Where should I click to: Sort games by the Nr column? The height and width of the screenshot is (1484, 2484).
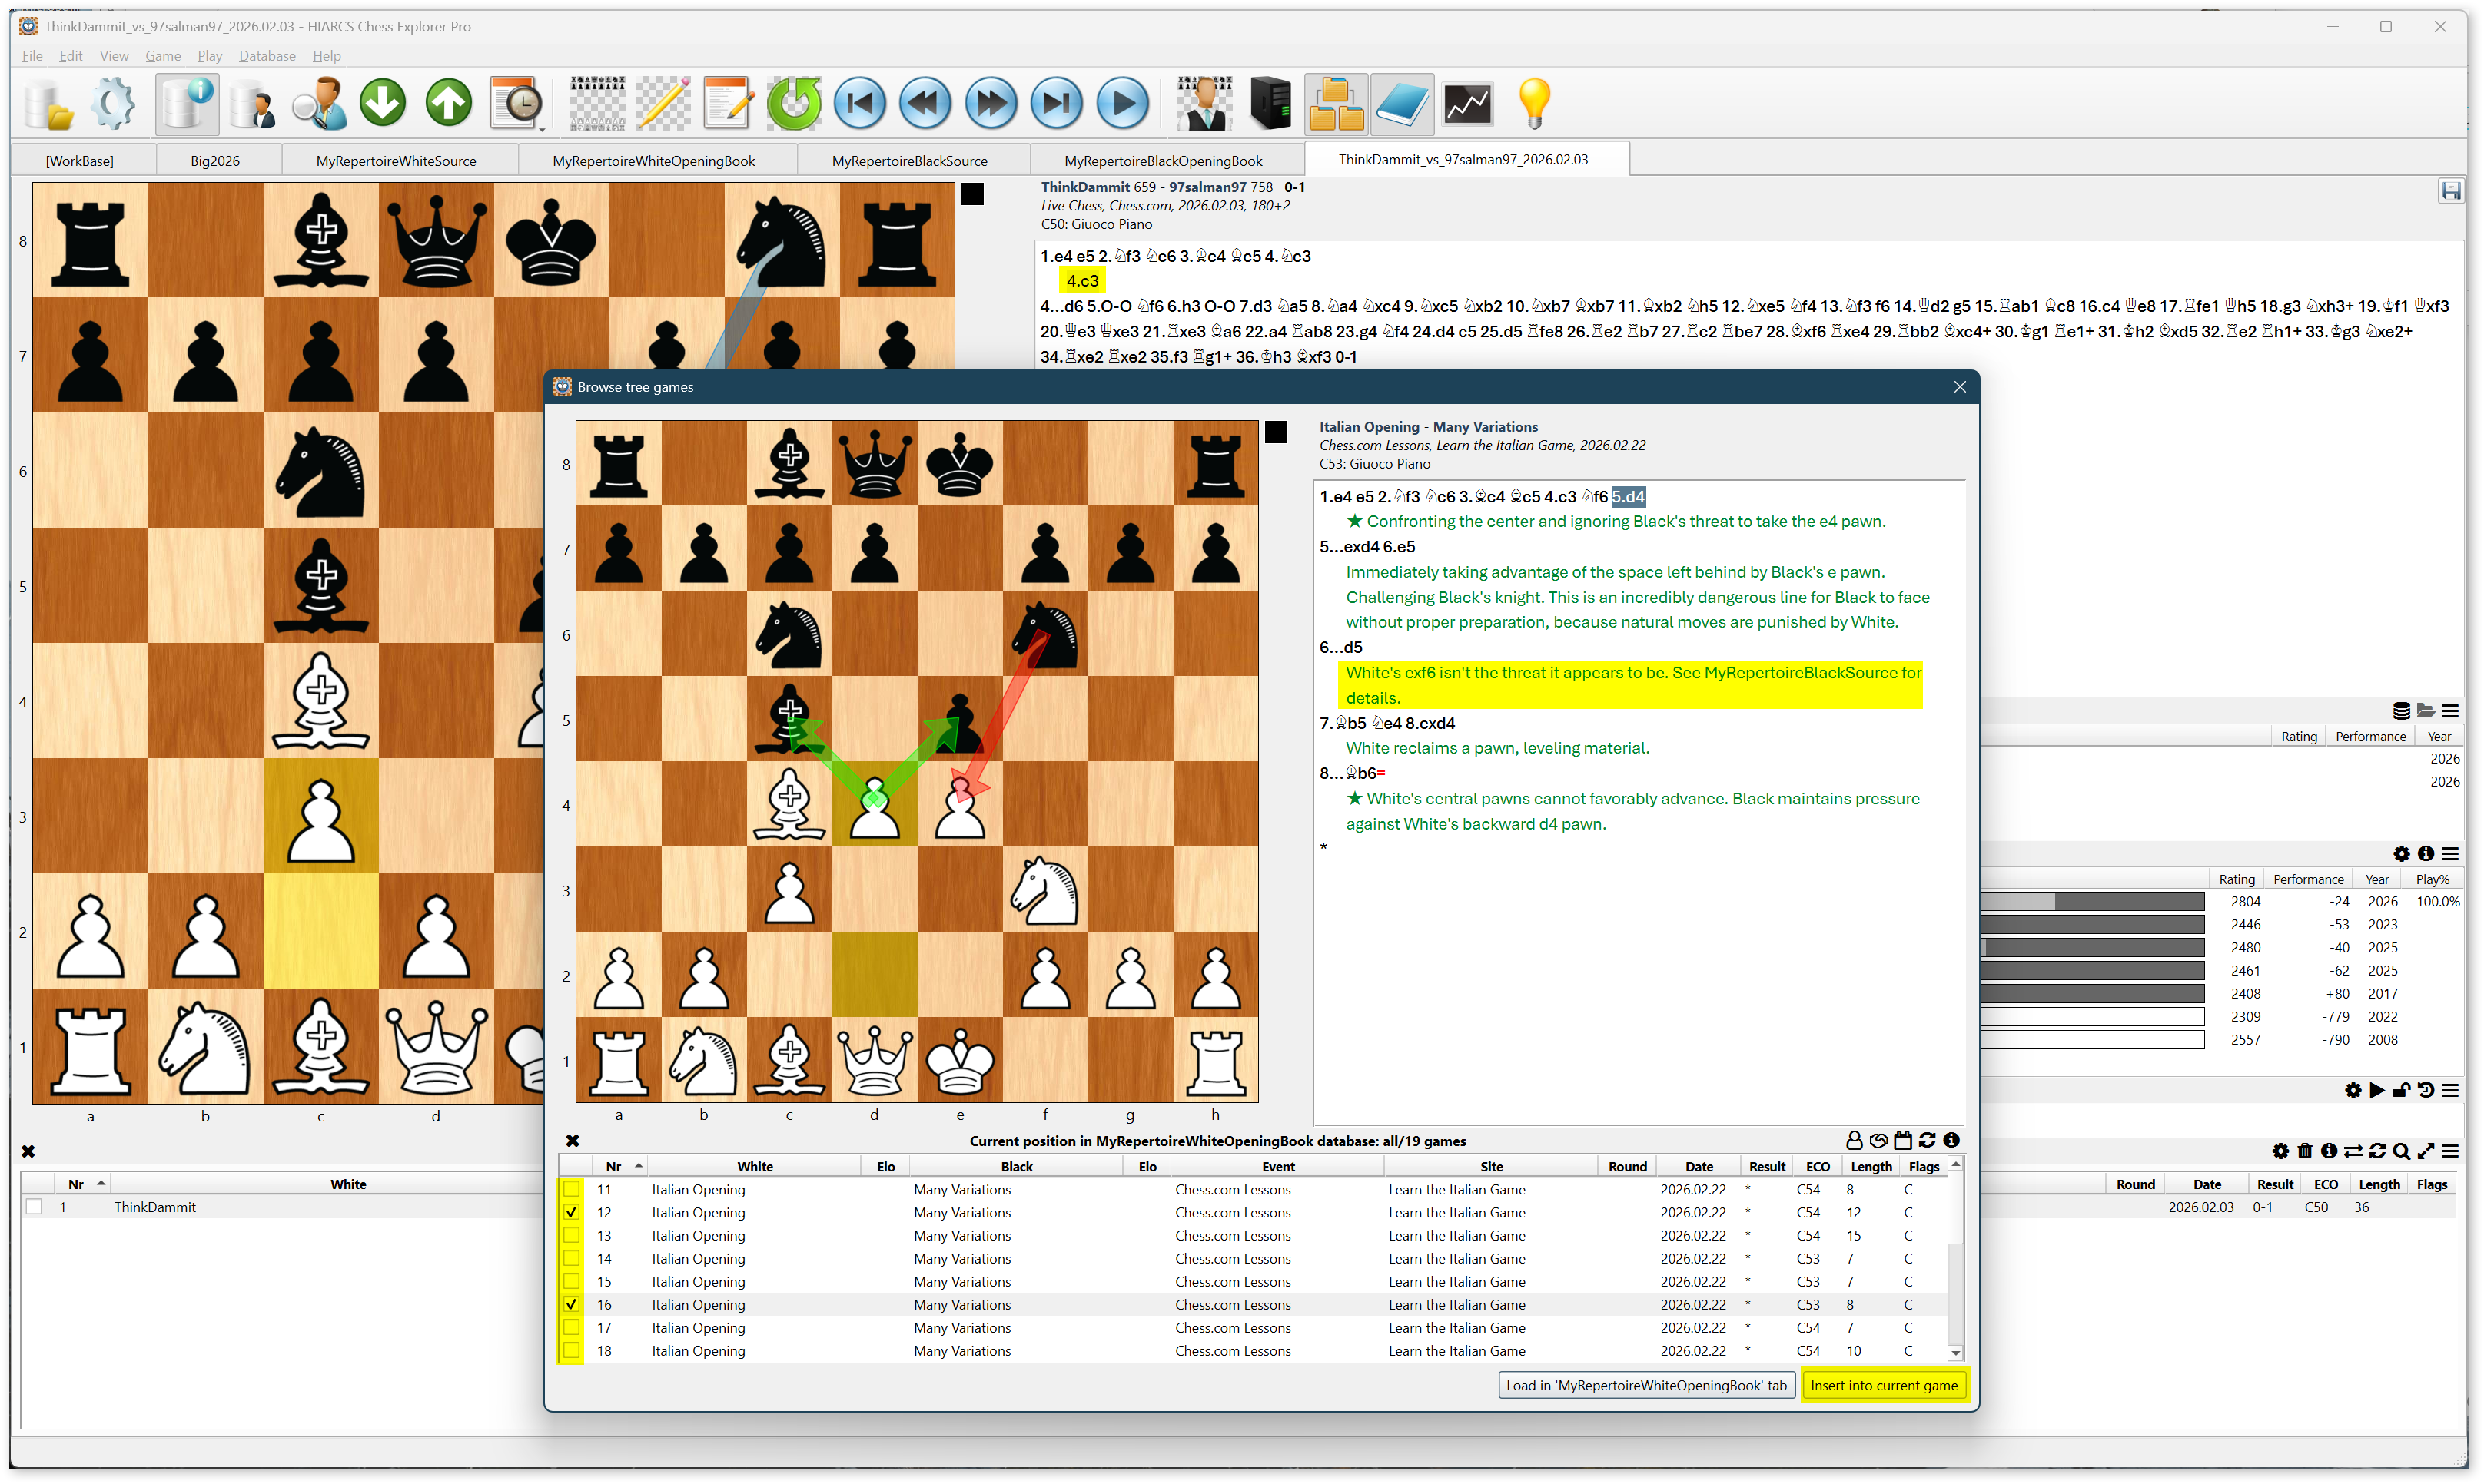pos(613,1166)
